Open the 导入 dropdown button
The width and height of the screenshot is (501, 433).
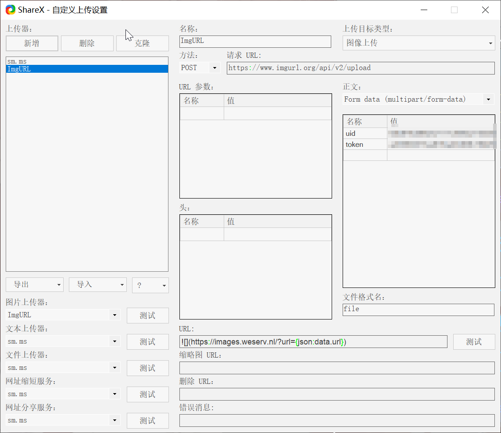click(x=98, y=284)
